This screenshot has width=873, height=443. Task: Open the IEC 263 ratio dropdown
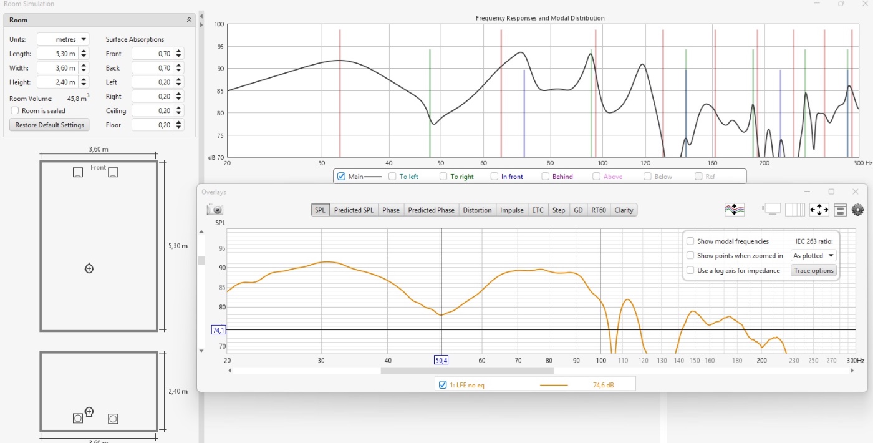(813, 256)
